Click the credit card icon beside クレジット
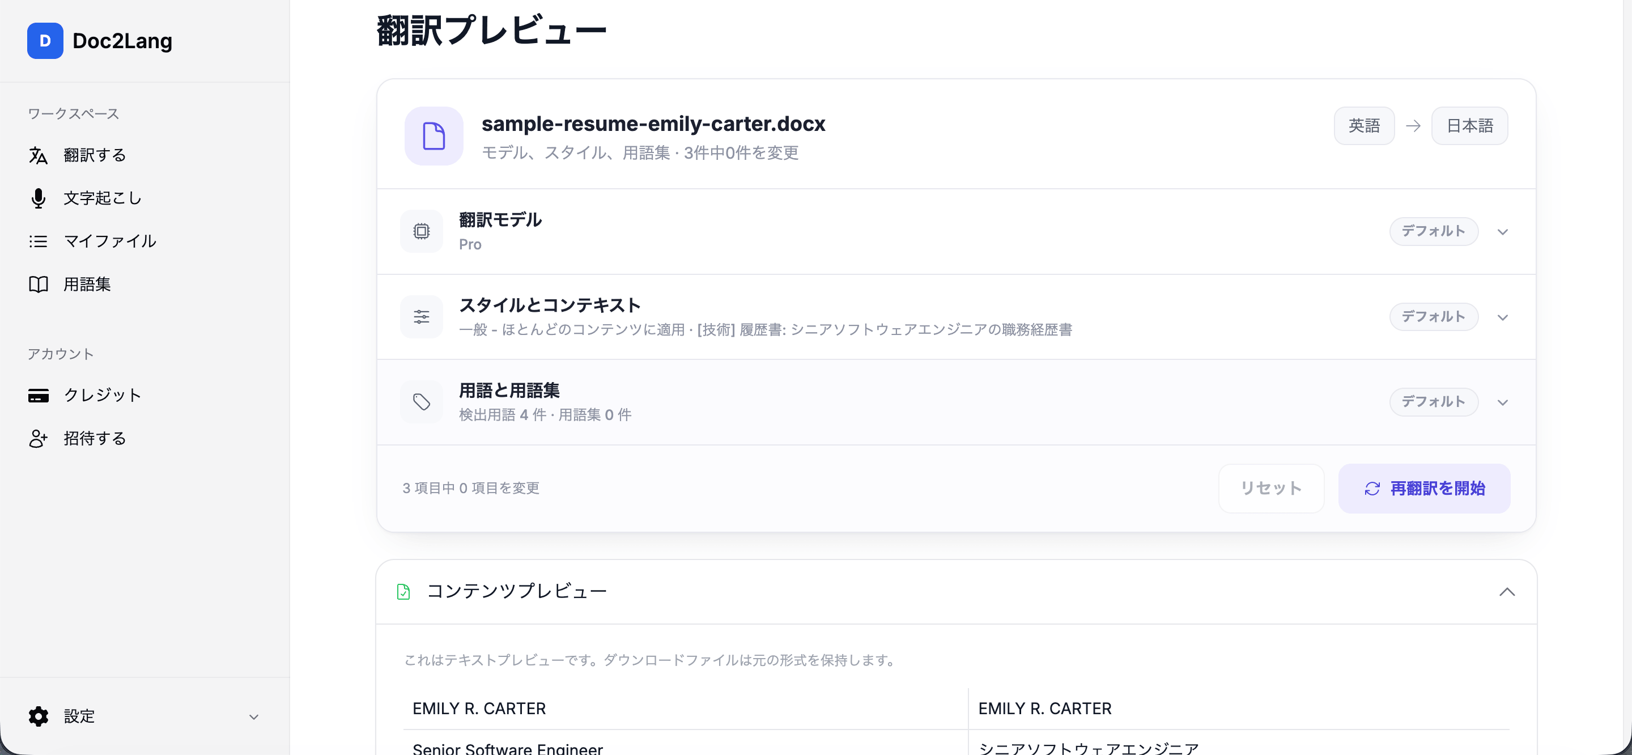The height and width of the screenshot is (755, 1632). click(x=38, y=396)
